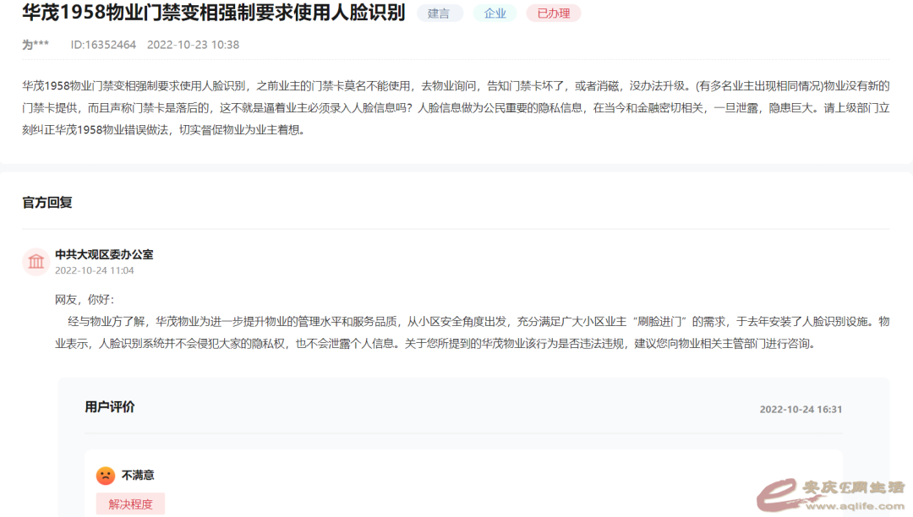Click the poster username 为***

pos(36,45)
